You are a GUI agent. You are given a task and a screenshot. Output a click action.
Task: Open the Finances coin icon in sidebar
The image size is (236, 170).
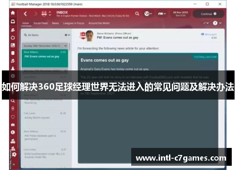[x=13, y=132]
